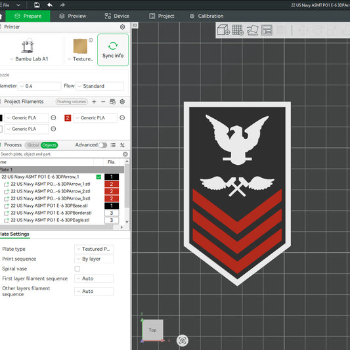350x350 pixels.
Task: Edit third filament preset icon
Action: click(x=53, y=129)
